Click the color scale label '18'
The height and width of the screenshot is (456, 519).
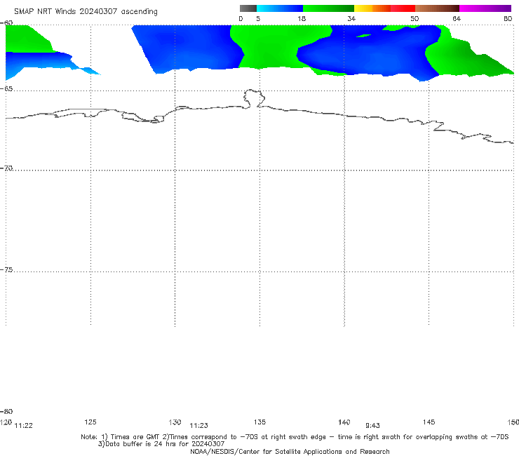(302, 18)
